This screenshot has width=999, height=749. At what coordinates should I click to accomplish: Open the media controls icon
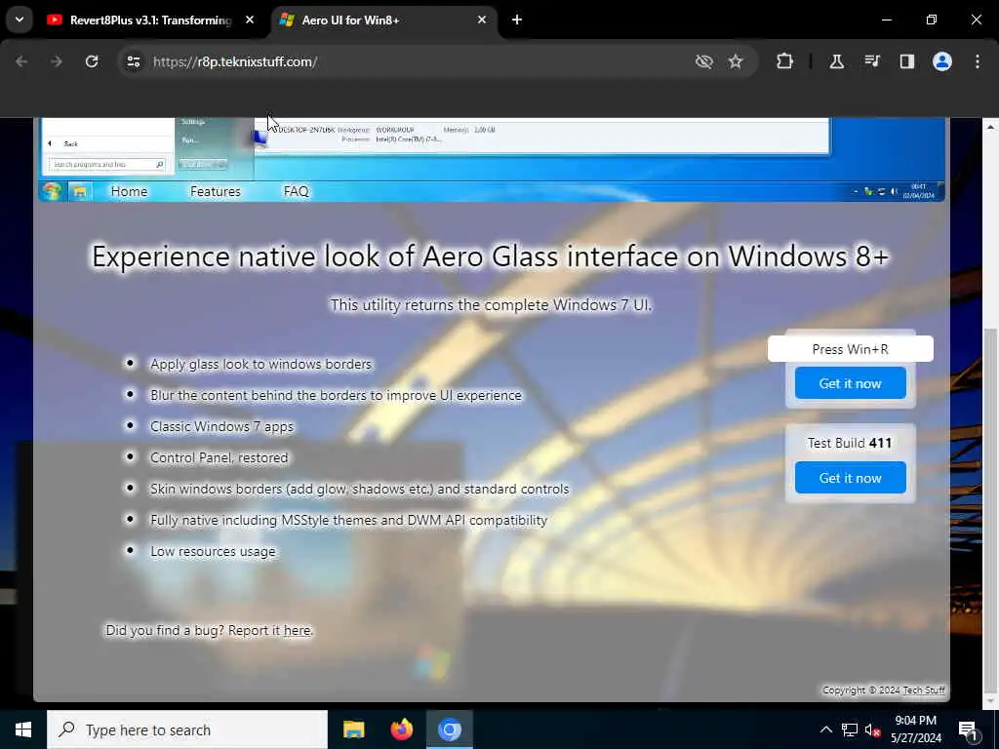pos(871,61)
